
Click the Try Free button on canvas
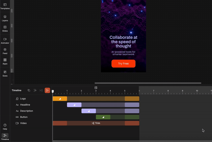point(123,64)
